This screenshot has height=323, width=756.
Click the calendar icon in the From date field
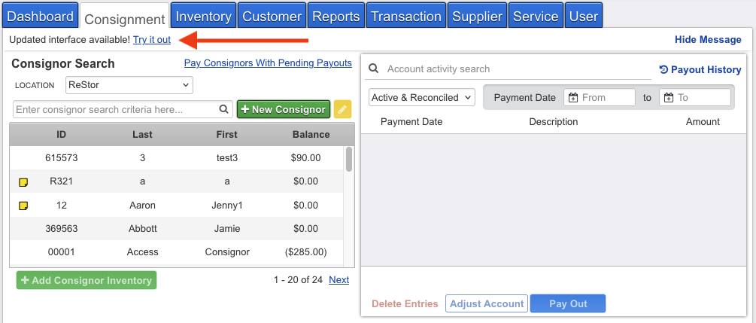(573, 97)
